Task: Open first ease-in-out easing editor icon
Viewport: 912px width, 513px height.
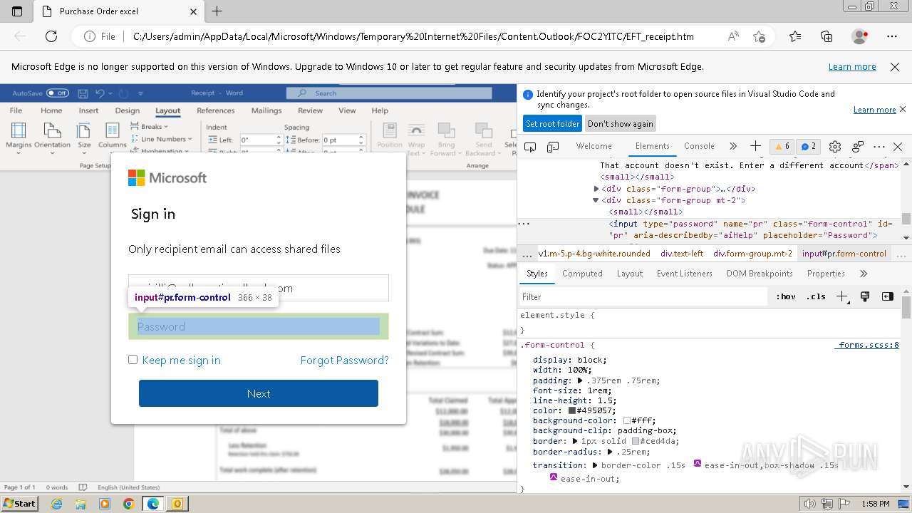Action: (698, 464)
